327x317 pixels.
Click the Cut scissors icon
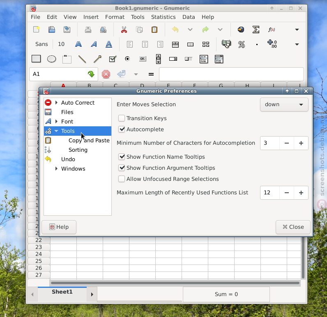(124, 30)
